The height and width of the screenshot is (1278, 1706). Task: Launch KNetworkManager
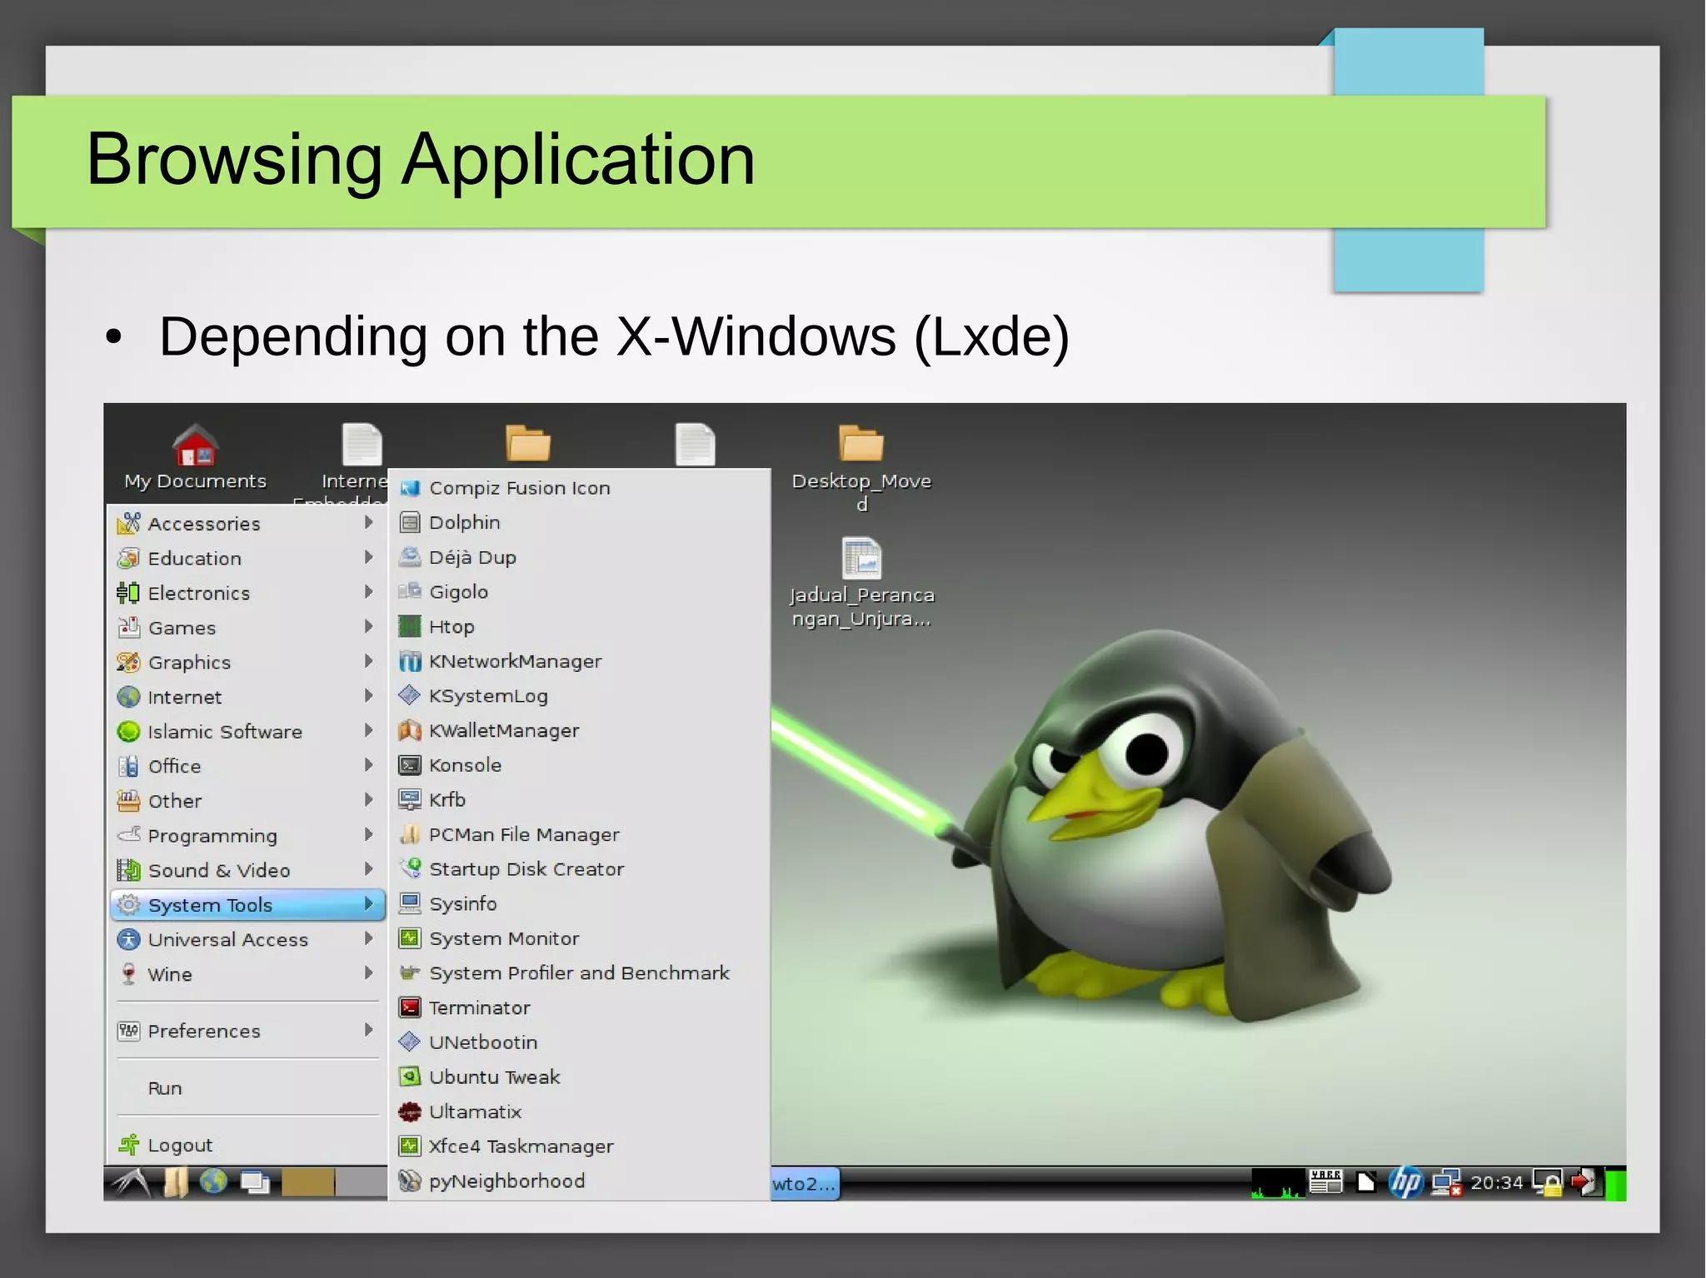coord(579,661)
